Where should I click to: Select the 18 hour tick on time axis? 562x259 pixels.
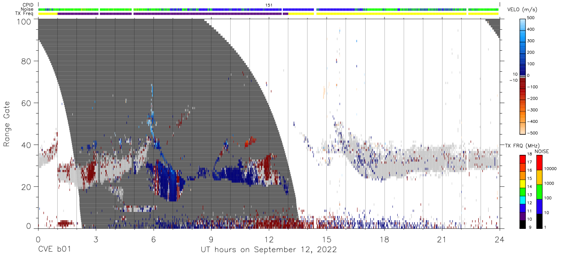[384, 239]
